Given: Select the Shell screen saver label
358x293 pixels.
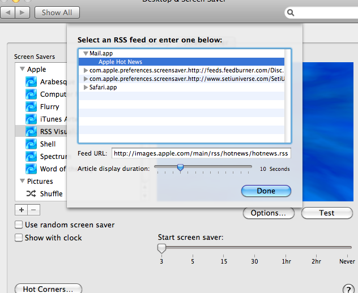Looking at the screenshot, I should (48, 144).
